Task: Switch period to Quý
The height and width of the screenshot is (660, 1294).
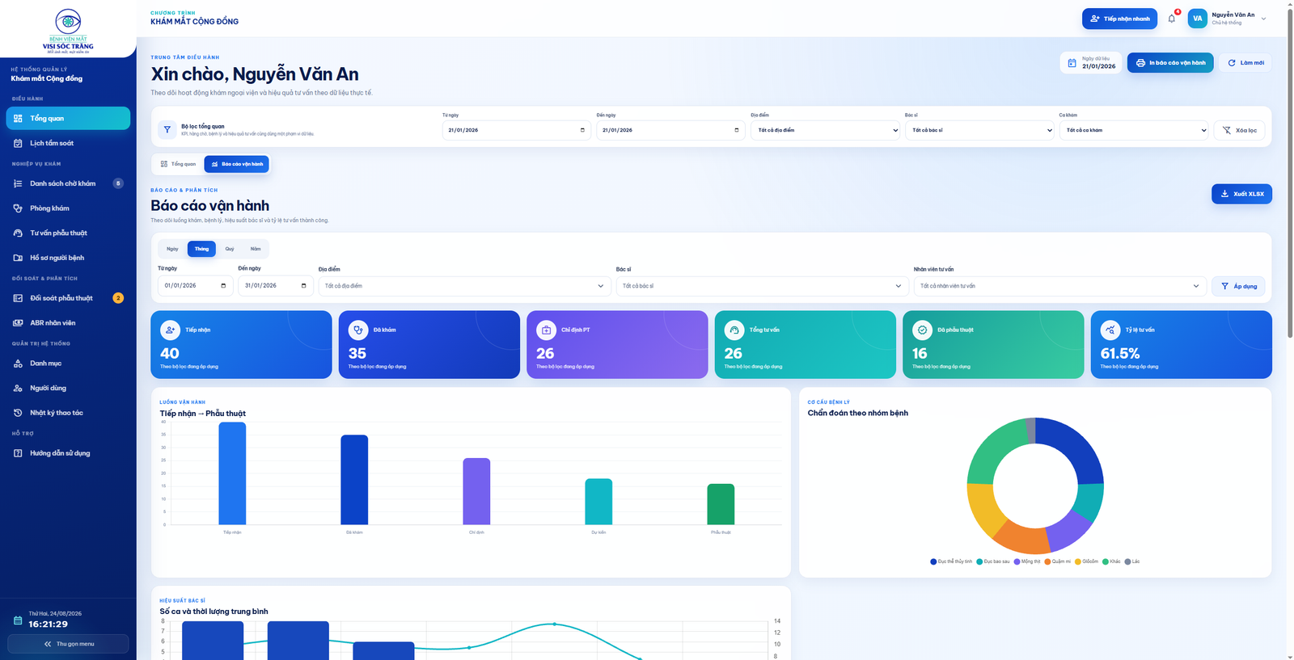Action: [230, 249]
